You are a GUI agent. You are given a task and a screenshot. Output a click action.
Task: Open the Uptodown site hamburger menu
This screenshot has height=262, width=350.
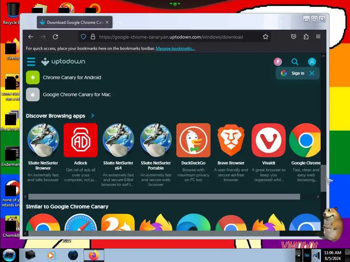(31, 62)
